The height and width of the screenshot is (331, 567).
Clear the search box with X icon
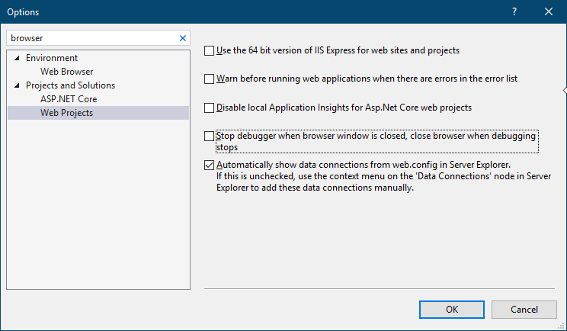tap(182, 37)
